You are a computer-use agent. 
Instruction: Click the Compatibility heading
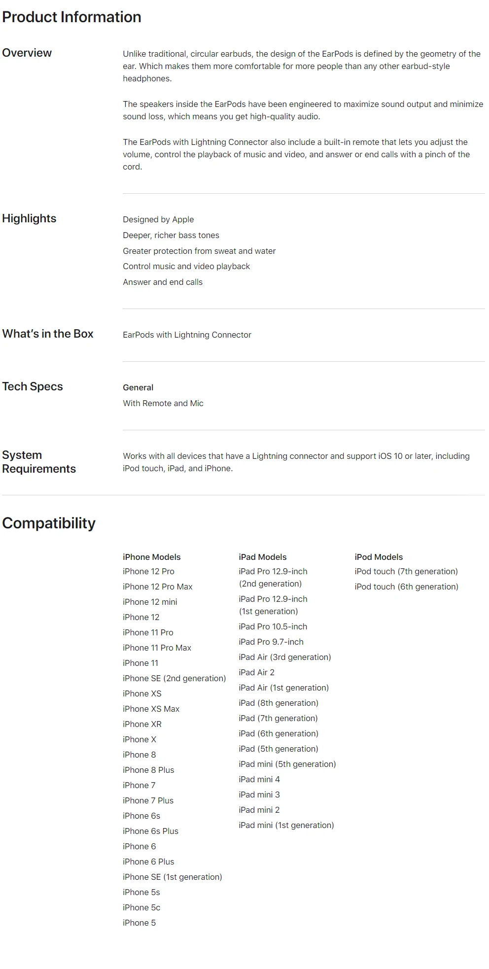pyautogui.click(x=49, y=523)
